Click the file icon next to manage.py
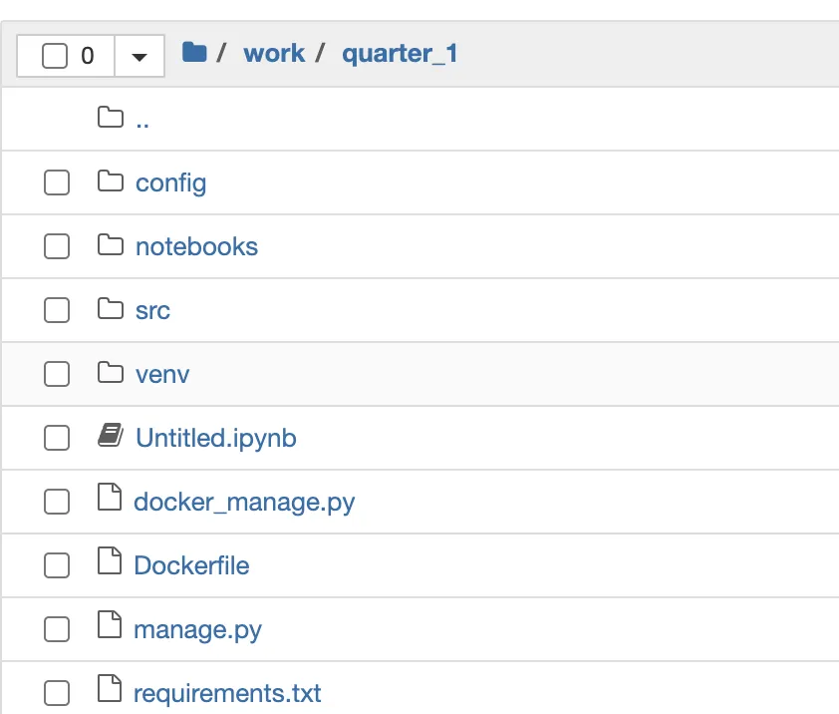The width and height of the screenshot is (839, 714). point(109,628)
